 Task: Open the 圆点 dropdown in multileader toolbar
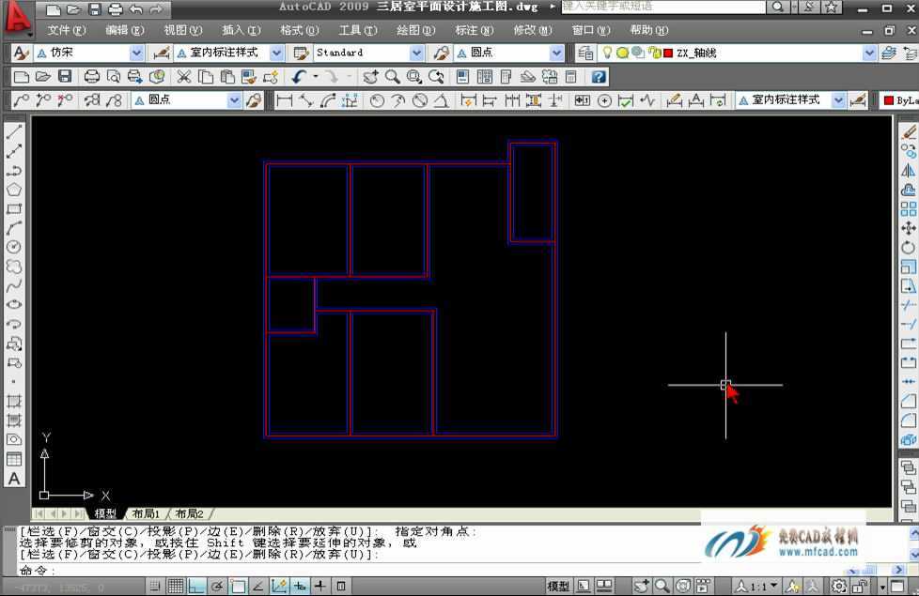pos(234,100)
